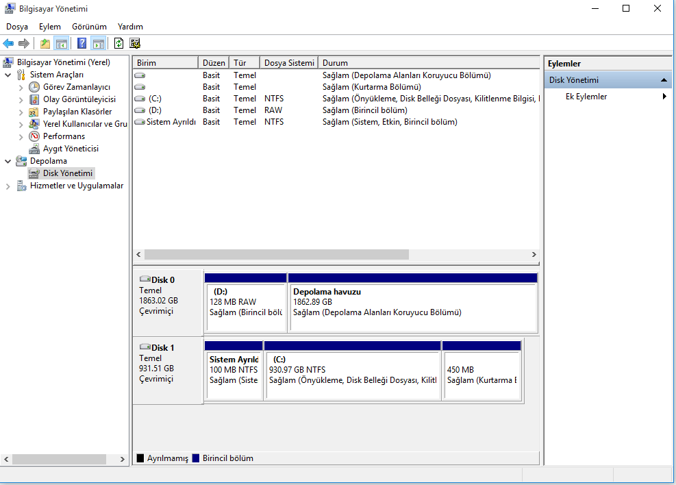This screenshot has width=676, height=485.
Task: Click the drive icon of the (D:) volume row
Action: 140,110
